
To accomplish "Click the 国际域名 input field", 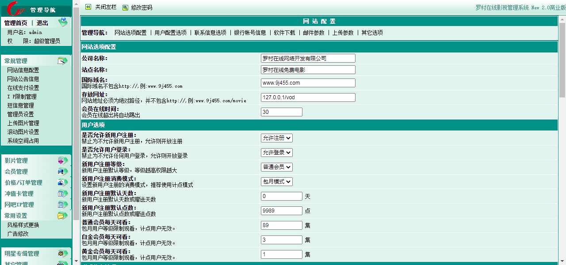I will (308, 83).
